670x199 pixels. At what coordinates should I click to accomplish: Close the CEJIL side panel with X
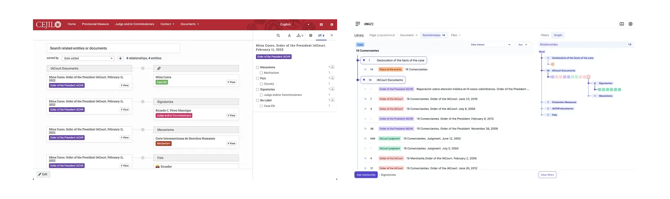click(x=332, y=35)
